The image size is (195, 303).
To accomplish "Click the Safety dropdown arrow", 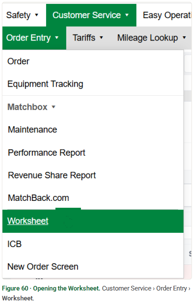I will pos(37,15).
